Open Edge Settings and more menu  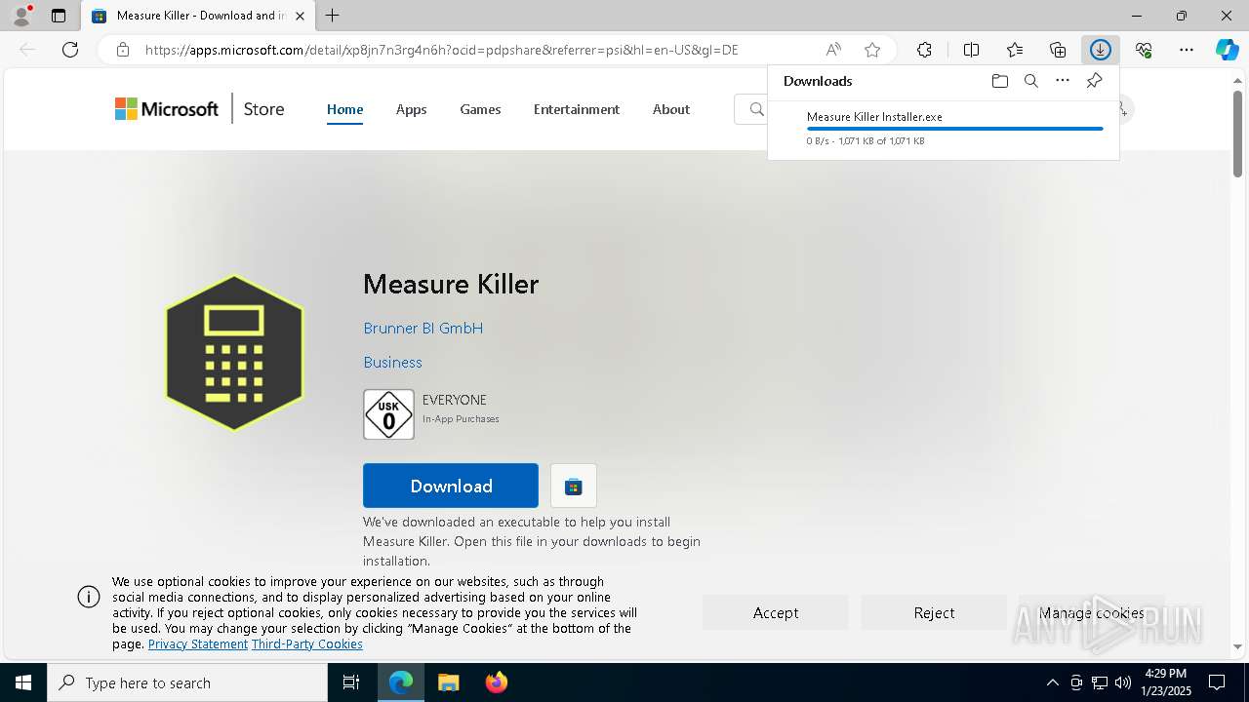tap(1187, 50)
